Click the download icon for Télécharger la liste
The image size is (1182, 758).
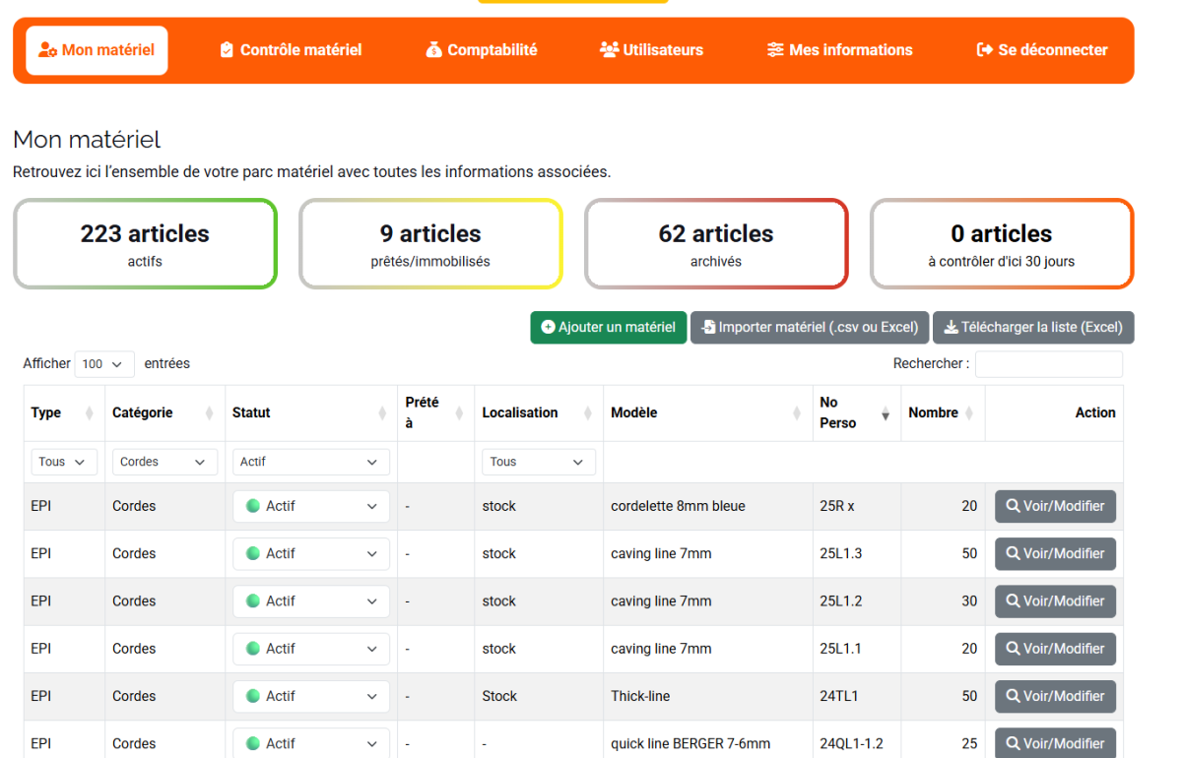click(951, 328)
